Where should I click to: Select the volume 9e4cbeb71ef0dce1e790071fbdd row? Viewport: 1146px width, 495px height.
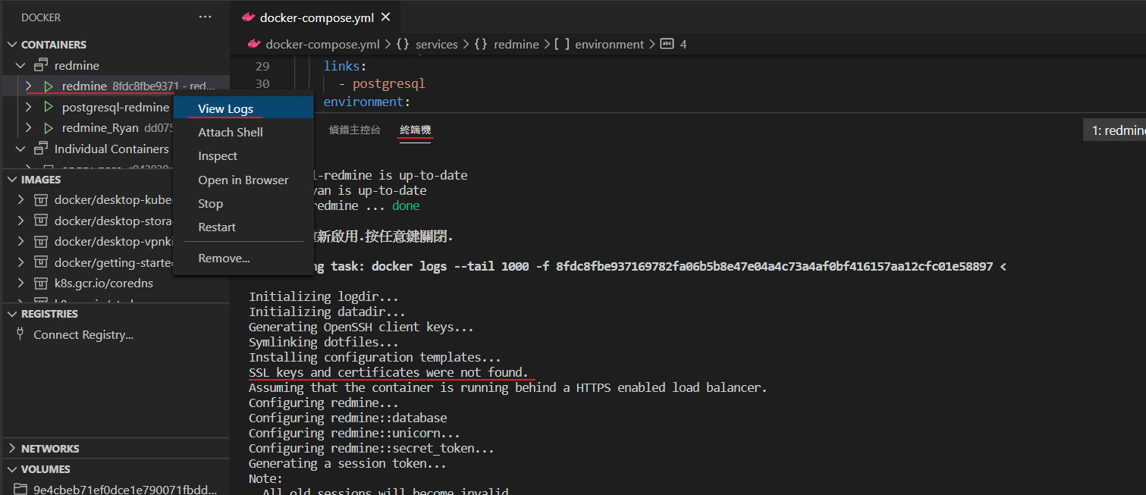[x=115, y=490]
